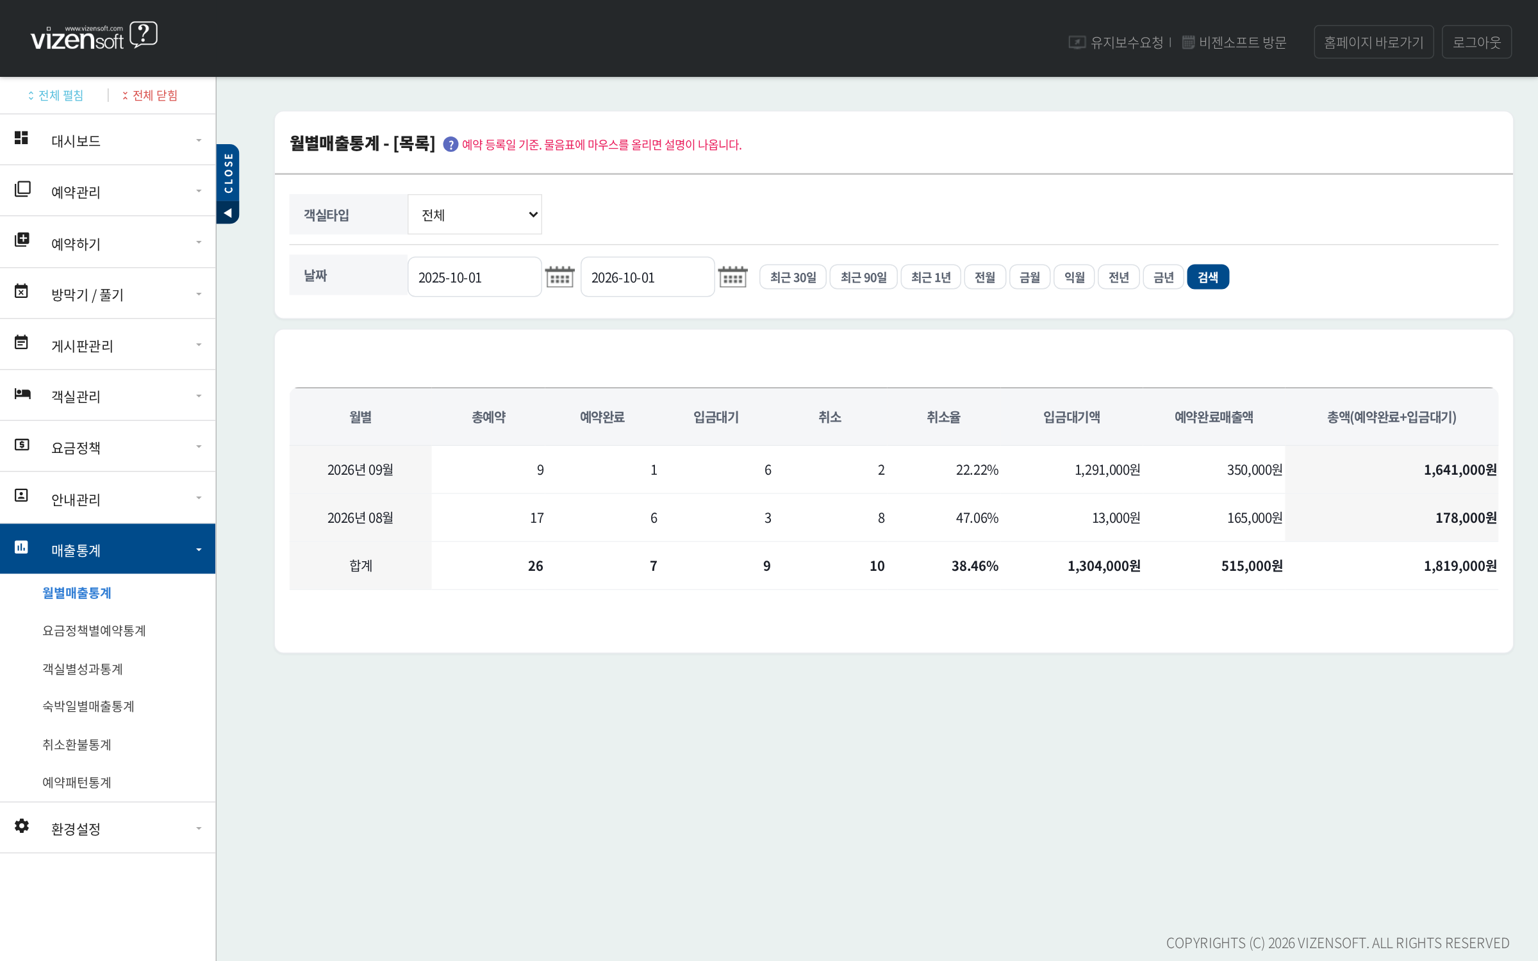This screenshot has height=961, width=1538.
Task: Expand all menus with 전체 펼침
Action: pos(56,95)
